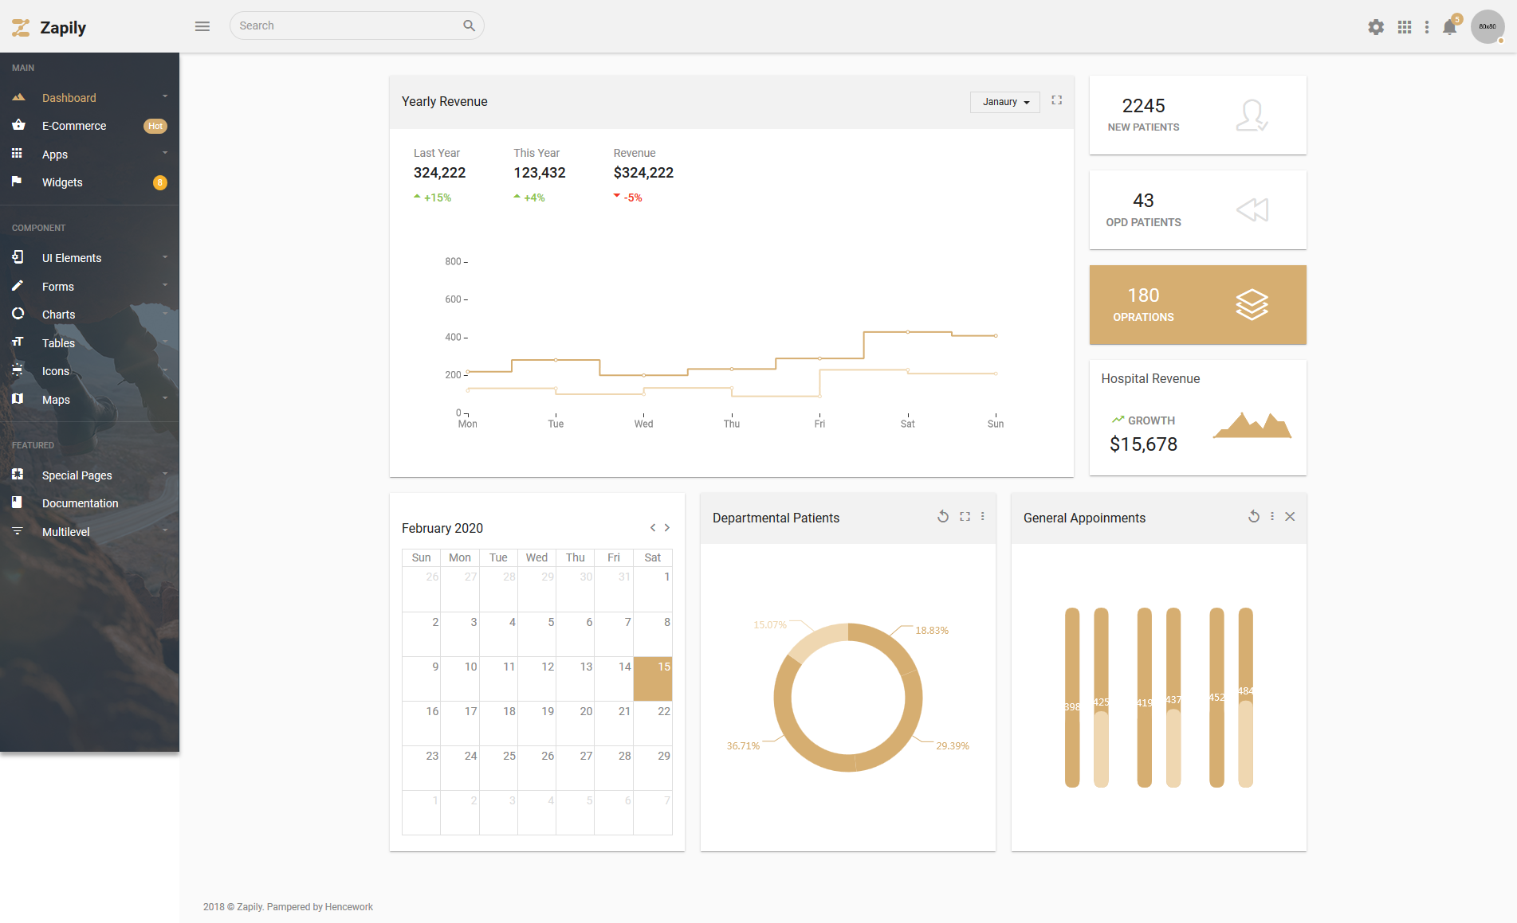This screenshot has height=923, width=1517.
Task: Open the settings gear icon
Action: point(1376,27)
